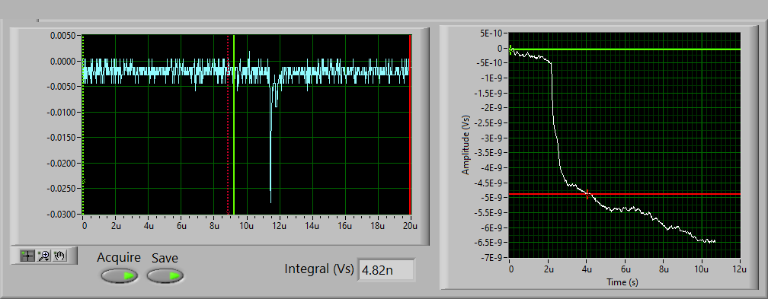Click the 0.0050 y-axis maximum label

62,36
